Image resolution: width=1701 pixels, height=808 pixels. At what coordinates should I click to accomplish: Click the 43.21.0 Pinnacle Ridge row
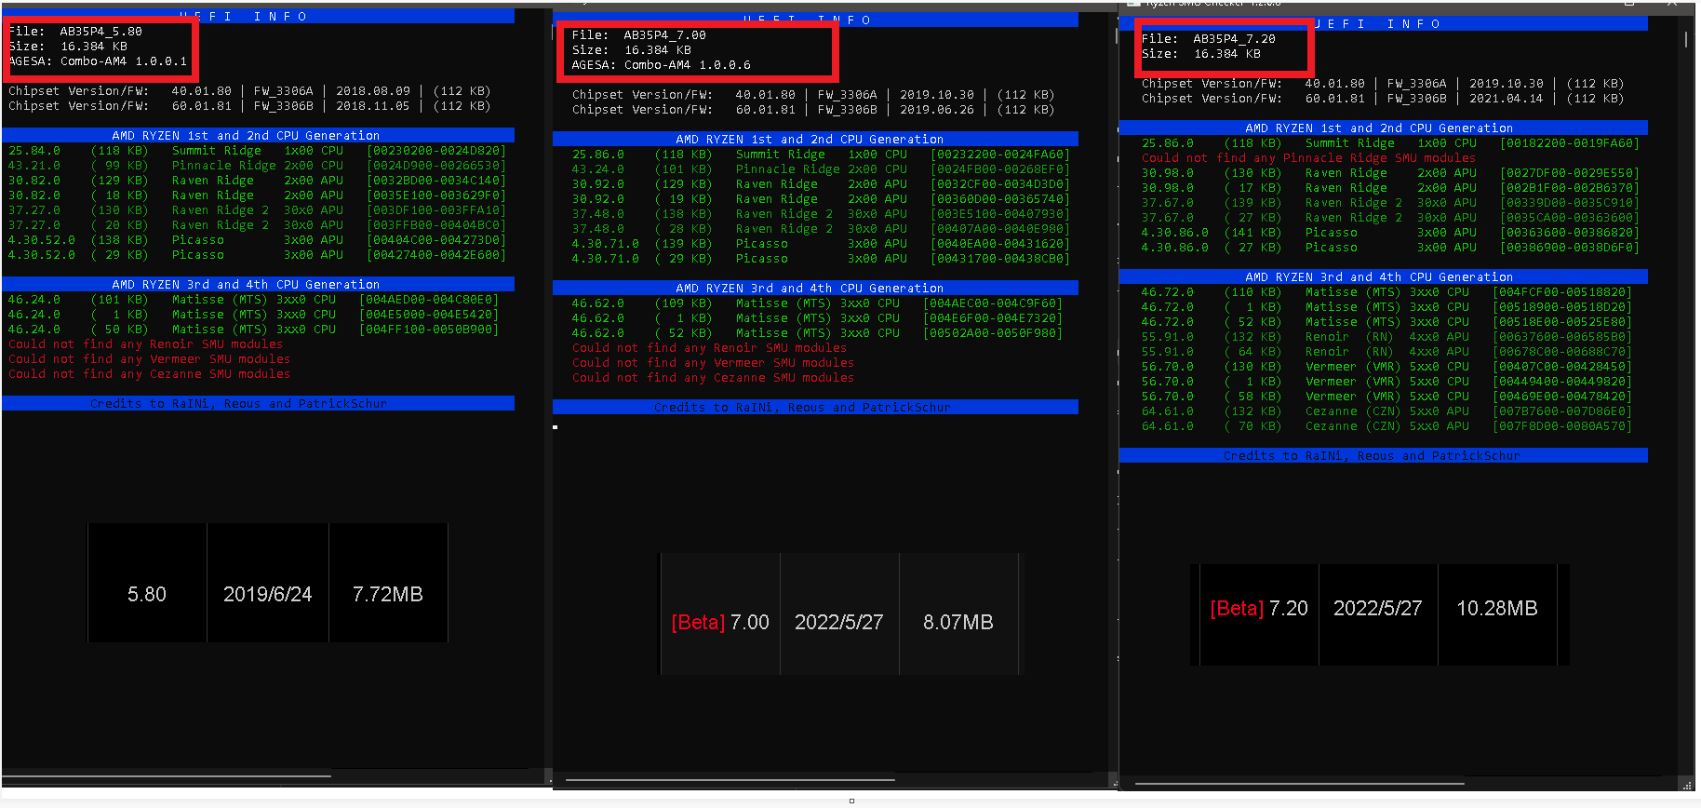[257, 166]
